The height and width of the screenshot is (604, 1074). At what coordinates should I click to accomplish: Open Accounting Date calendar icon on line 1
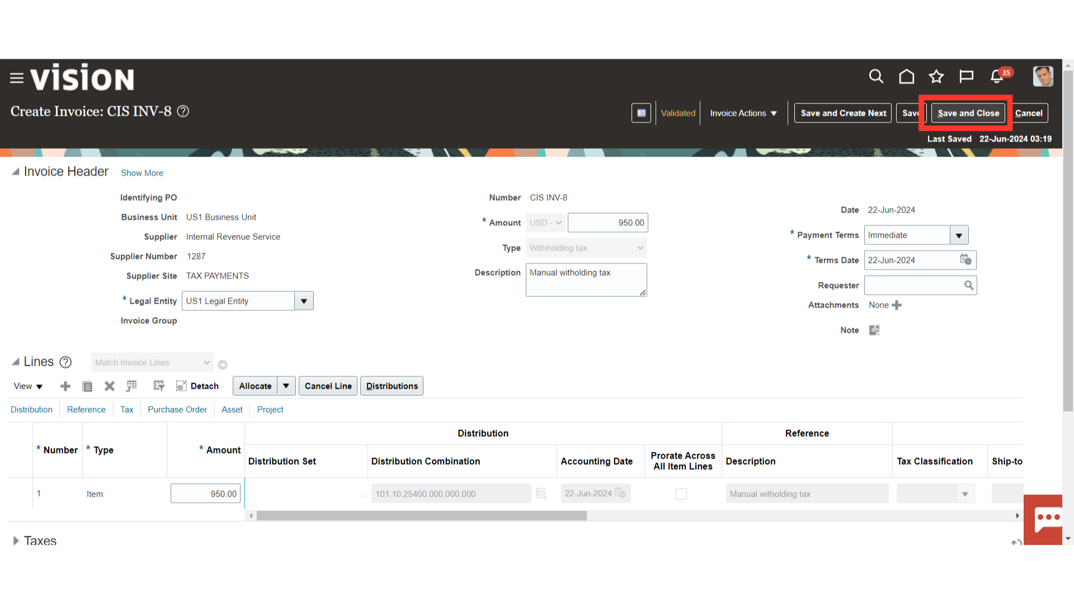pos(620,493)
